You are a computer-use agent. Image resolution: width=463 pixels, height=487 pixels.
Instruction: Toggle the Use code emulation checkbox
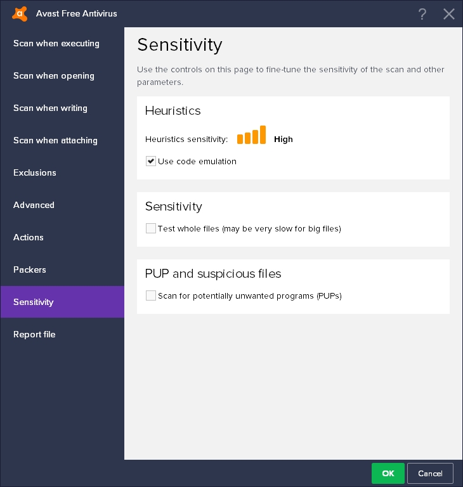click(x=151, y=161)
